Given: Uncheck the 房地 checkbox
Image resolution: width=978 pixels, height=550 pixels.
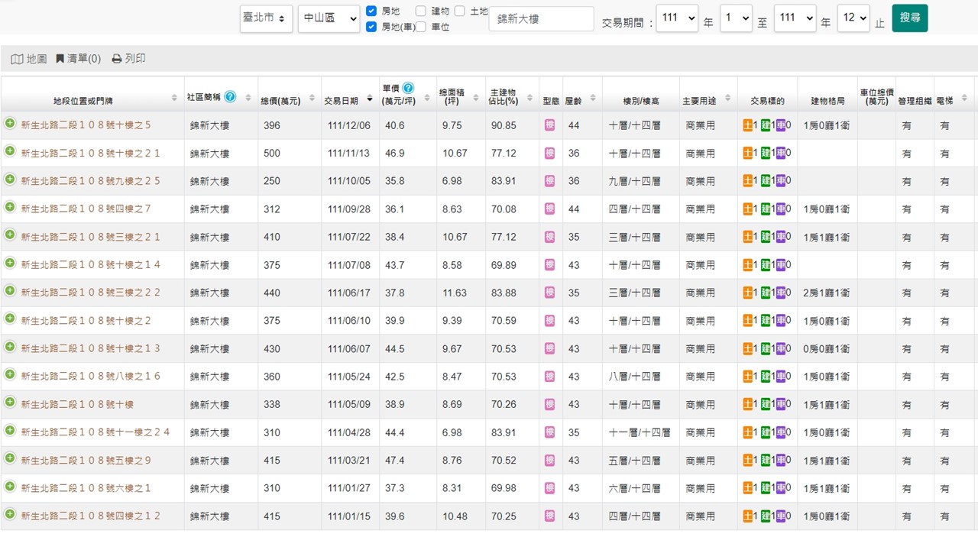Looking at the screenshot, I should pyautogui.click(x=371, y=11).
